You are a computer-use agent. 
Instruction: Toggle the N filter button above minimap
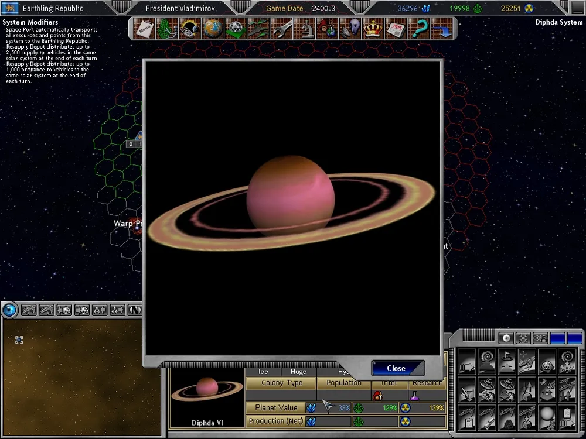(x=135, y=310)
